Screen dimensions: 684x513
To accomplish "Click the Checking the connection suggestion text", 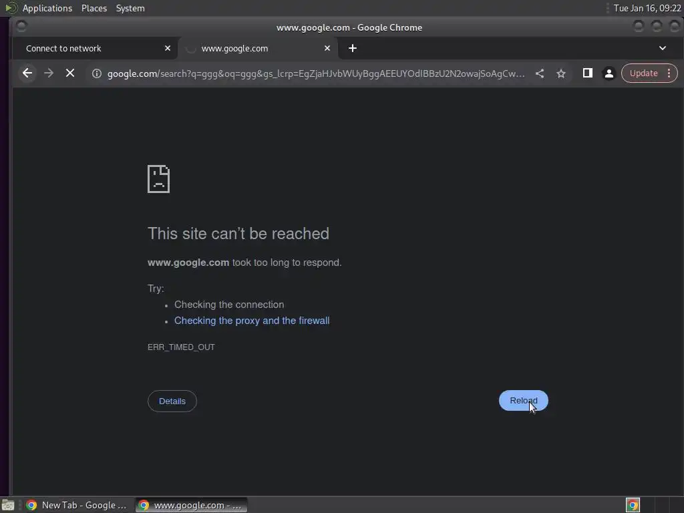I will (x=229, y=305).
